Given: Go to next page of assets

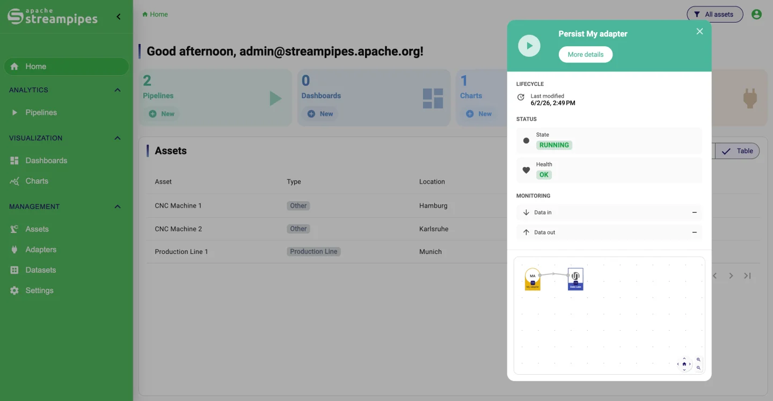Looking at the screenshot, I should click(x=731, y=276).
